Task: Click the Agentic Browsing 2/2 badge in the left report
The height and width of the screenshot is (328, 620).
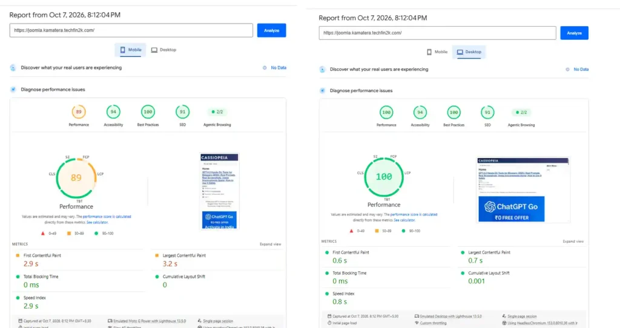Action: (217, 112)
